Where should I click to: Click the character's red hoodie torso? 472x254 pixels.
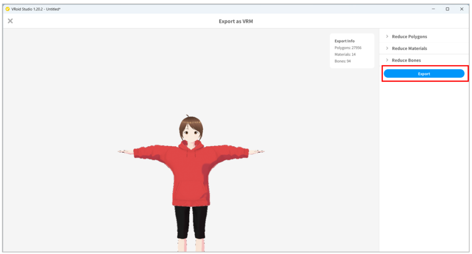click(x=190, y=175)
